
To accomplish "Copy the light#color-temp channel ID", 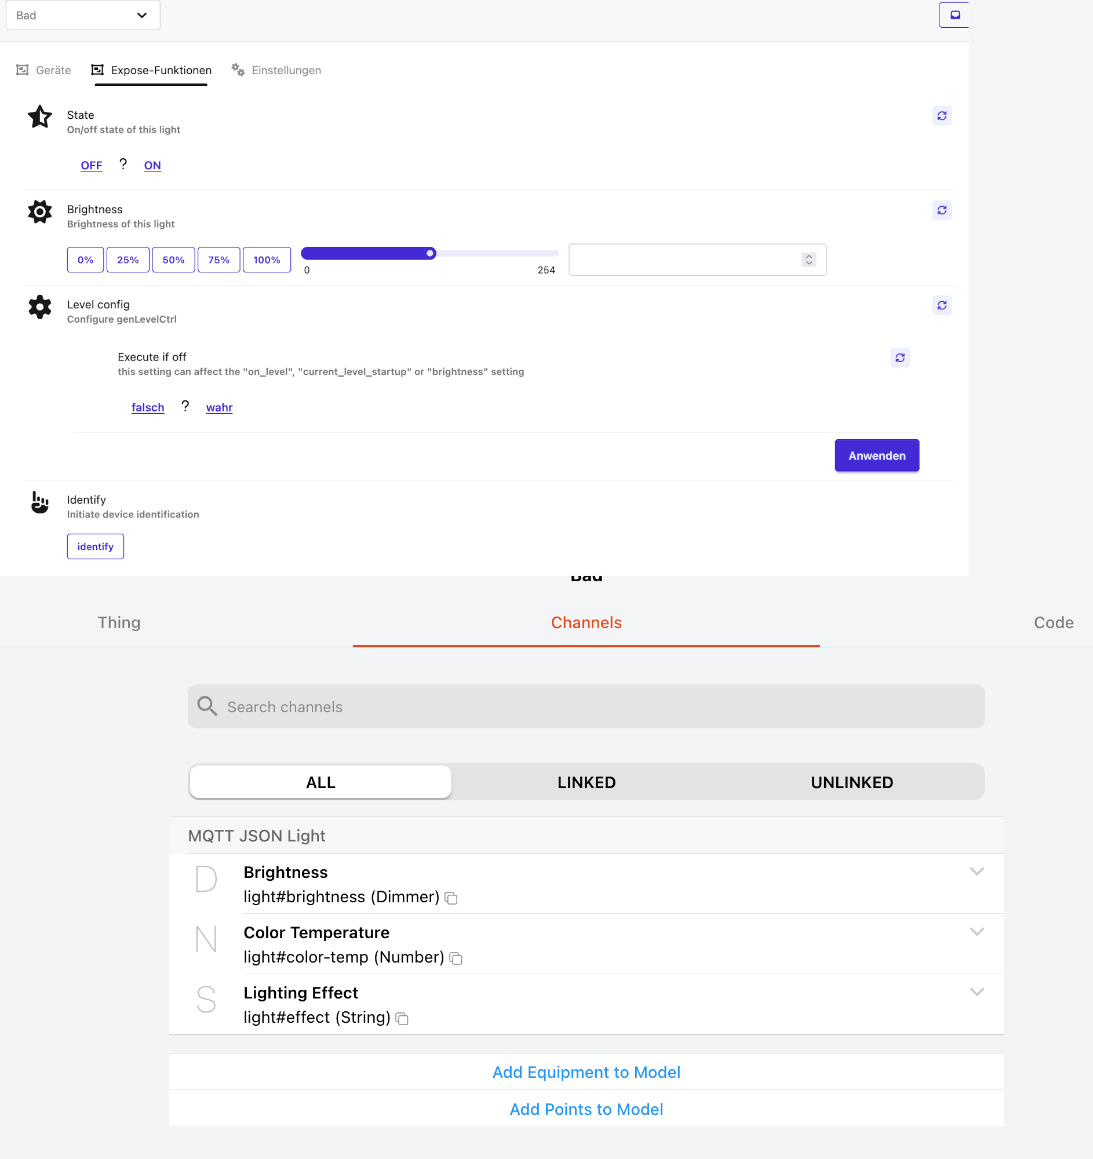I will point(456,958).
